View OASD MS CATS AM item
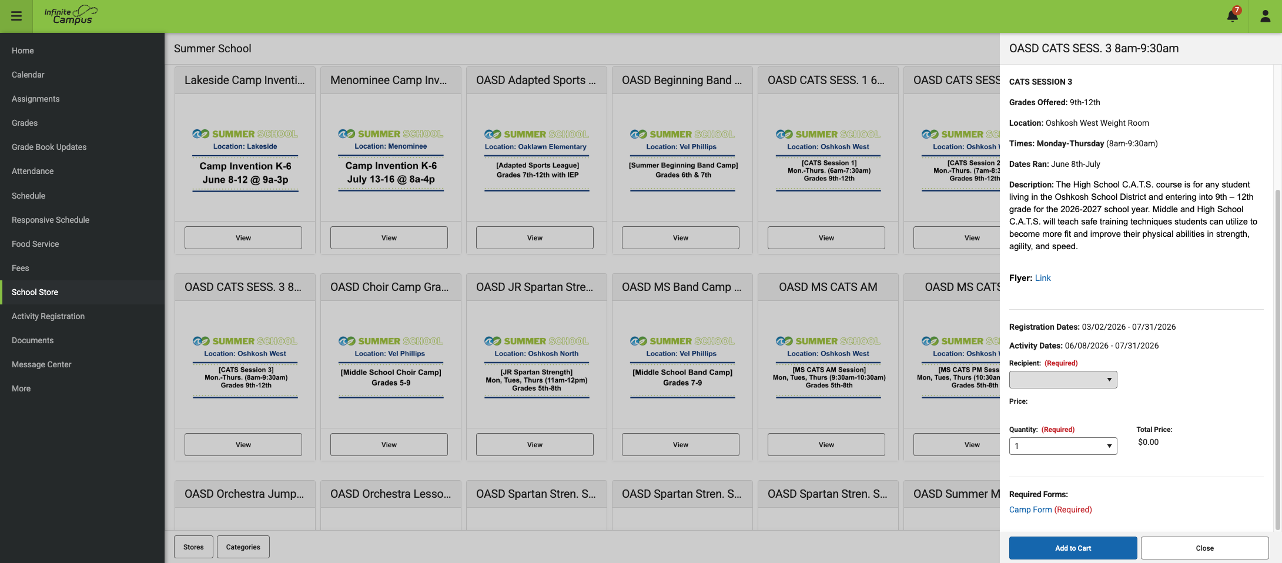Image resolution: width=1282 pixels, height=563 pixels. [826, 444]
